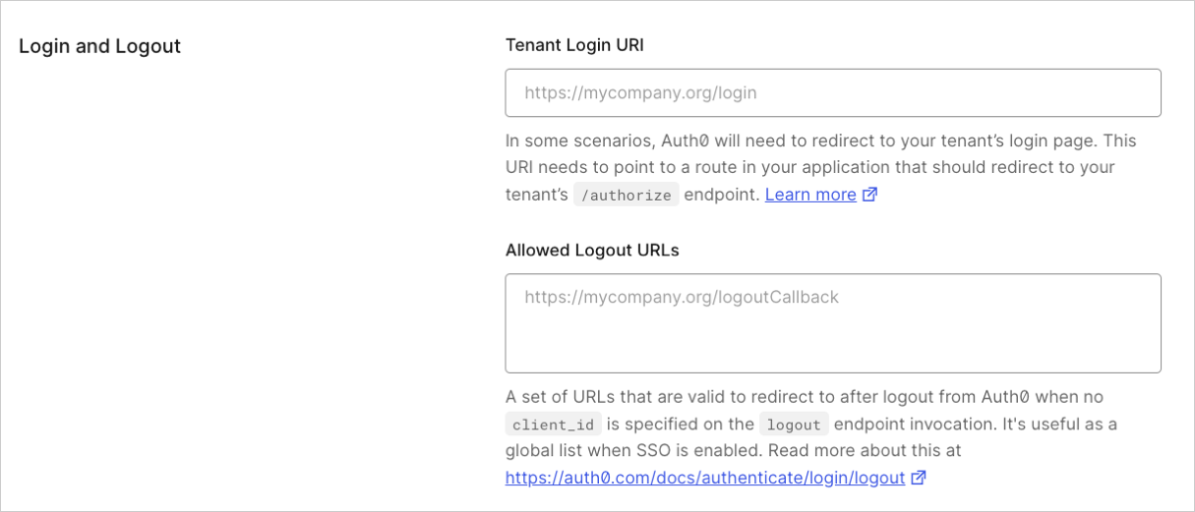Click the line "A set of URLs that are valid"
This screenshot has height=512, width=1195.
point(805,397)
